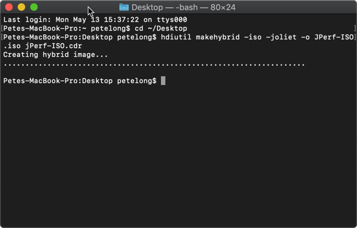357x228 pixels.
Task: Click the blue Desktop folder icon in title
Action: [x=124, y=7]
